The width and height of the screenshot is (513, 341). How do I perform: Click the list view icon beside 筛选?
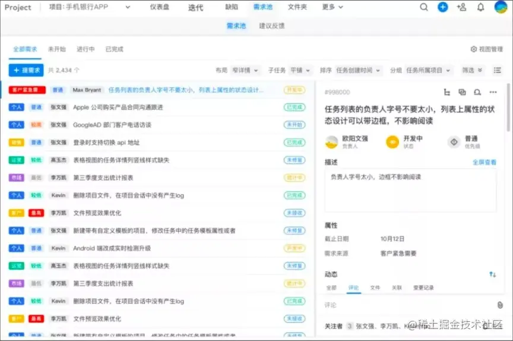498,70
